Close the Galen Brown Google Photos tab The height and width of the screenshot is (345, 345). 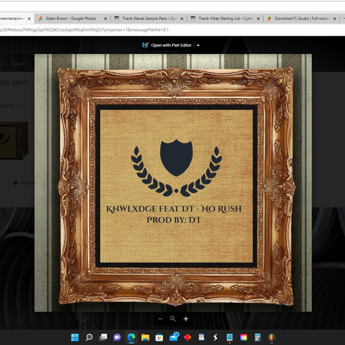pos(106,18)
